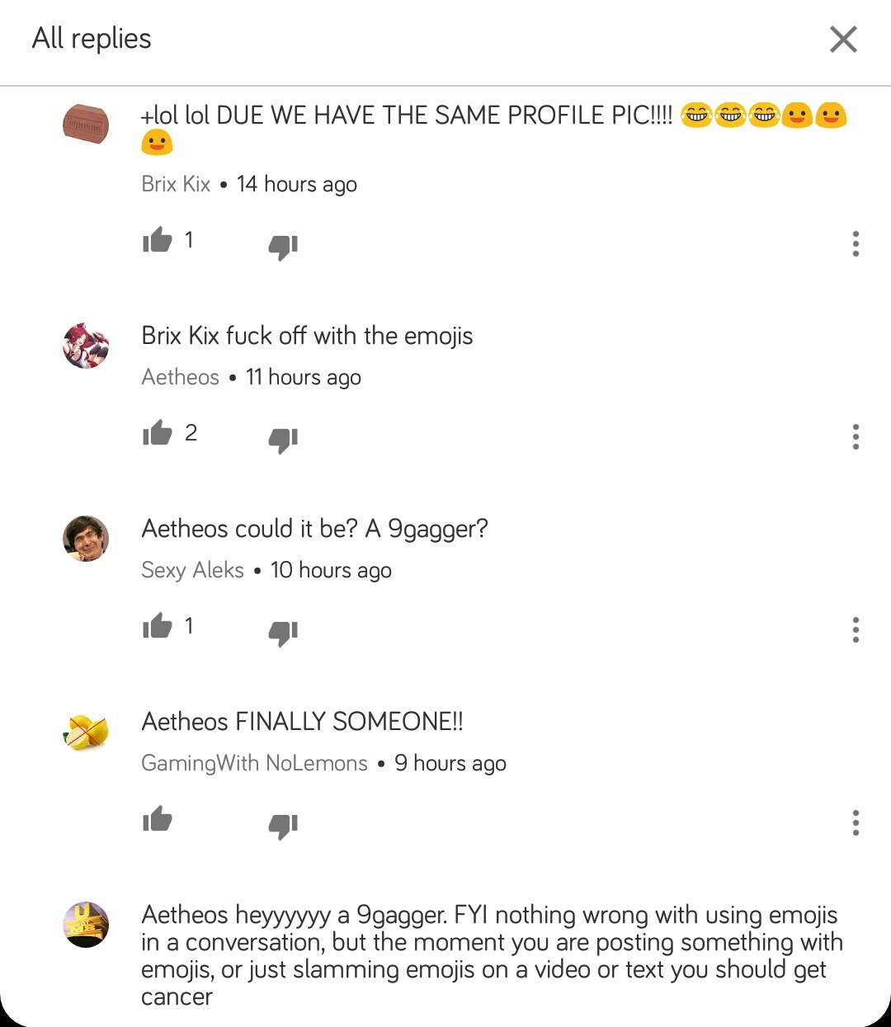Open more options for the Aetheos reply
Viewport: 891px width, 1027px height.
[856, 436]
